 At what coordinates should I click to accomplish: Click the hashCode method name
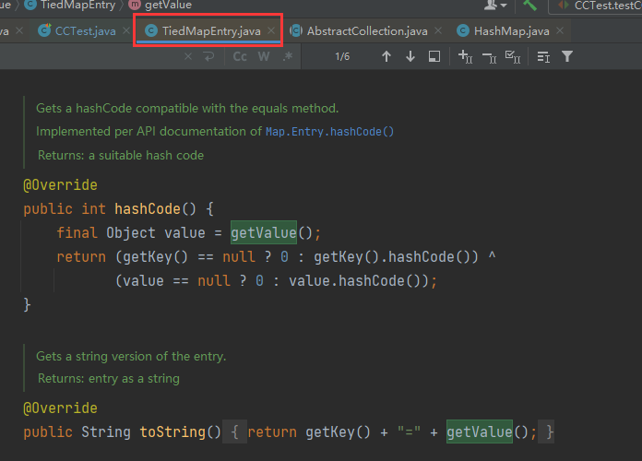pos(148,209)
